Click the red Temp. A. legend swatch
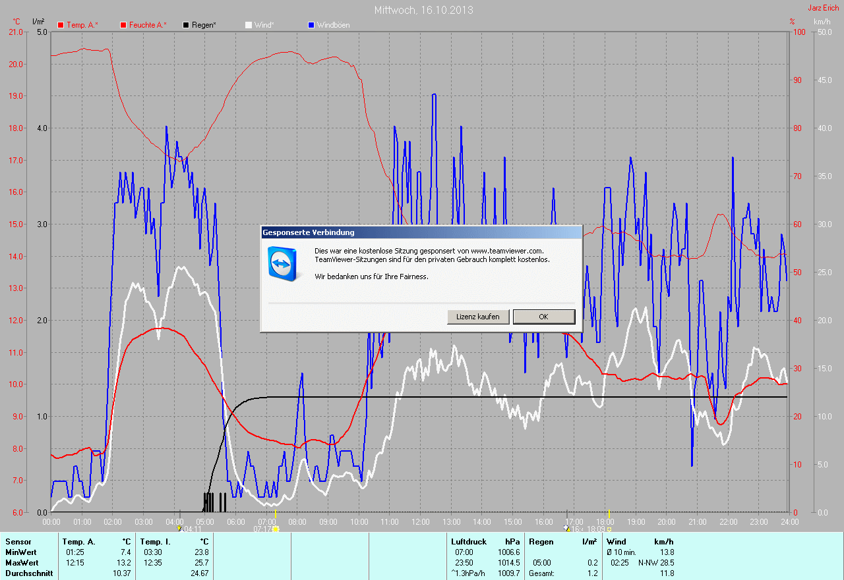The height and width of the screenshot is (580, 844). pyautogui.click(x=61, y=25)
